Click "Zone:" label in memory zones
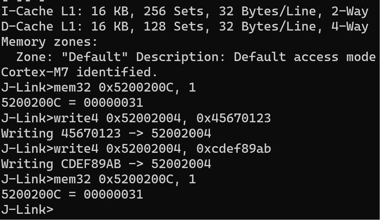The width and height of the screenshot is (380, 220). click(35, 57)
